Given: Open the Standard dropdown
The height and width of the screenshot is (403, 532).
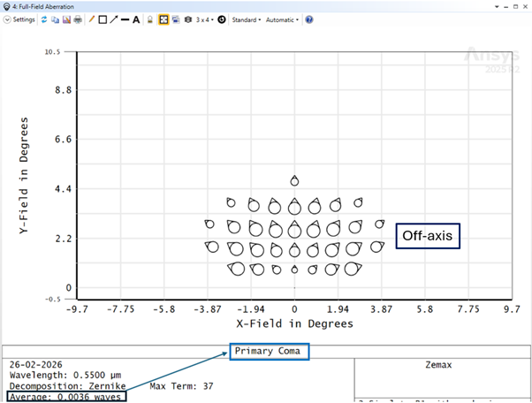Looking at the screenshot, I should point(246,19).
